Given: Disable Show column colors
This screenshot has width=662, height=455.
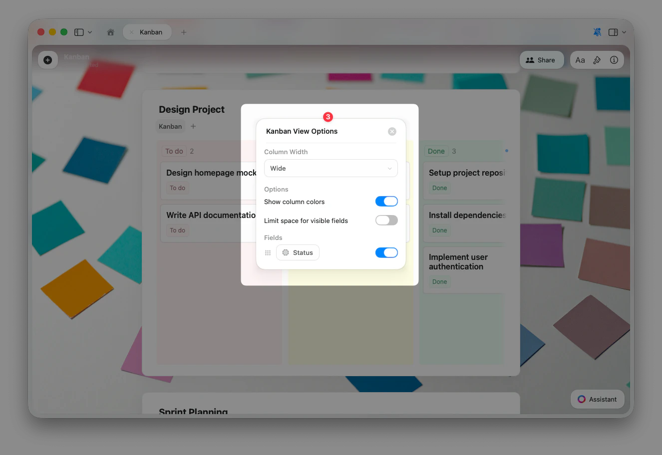Looking at the screenshot, I should [x=386, y=201].
